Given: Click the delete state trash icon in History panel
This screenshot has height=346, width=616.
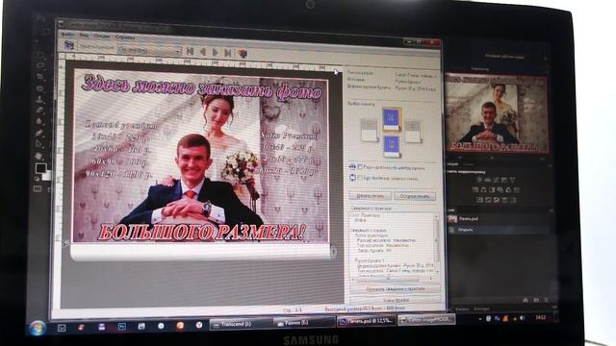Looking at the screenshot, I should [x=546, y=300].
